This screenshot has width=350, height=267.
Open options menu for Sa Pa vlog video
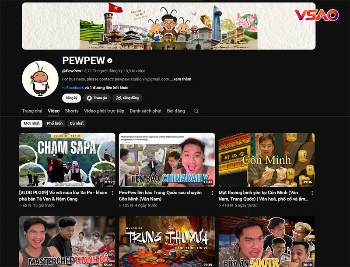tap(113, 193)
